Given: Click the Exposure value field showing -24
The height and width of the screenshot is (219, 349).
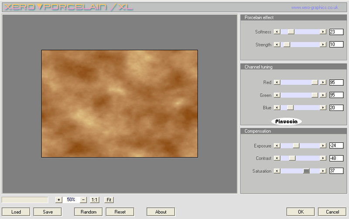Looking at the screenshot, I should (x=336, y=145).
